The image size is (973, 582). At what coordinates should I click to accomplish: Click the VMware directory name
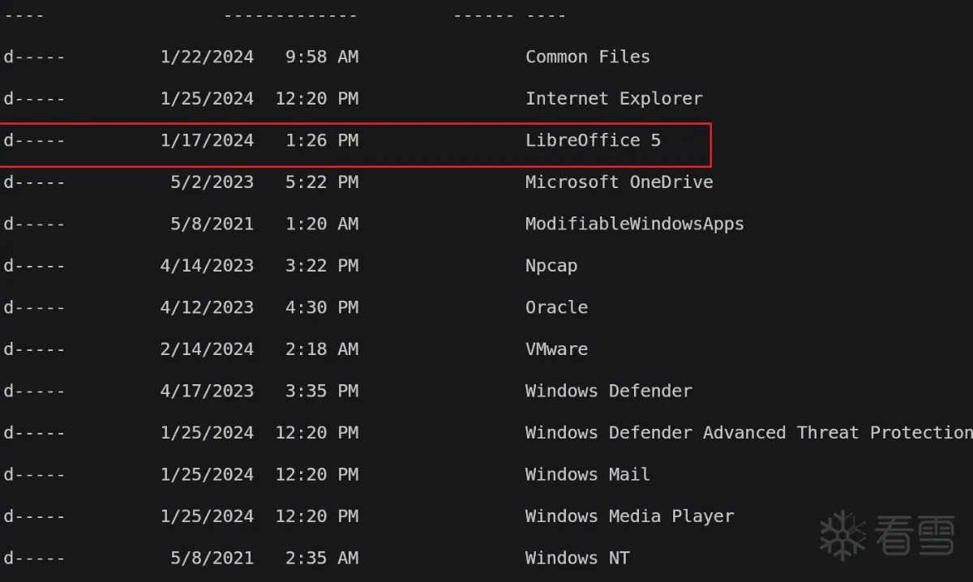click(x=556, y=349)
